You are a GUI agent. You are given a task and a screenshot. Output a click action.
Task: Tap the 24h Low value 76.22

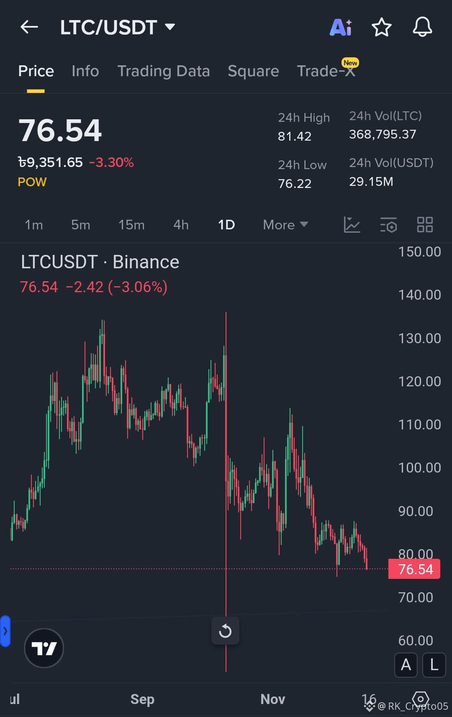pos(295,183)
